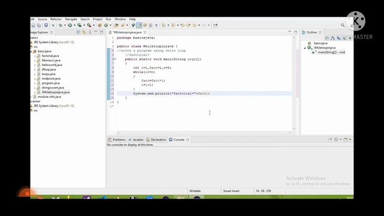384x216 pixels.
Task: Click the Open Task pencil toolbar icon
Action: coord(122,25)
